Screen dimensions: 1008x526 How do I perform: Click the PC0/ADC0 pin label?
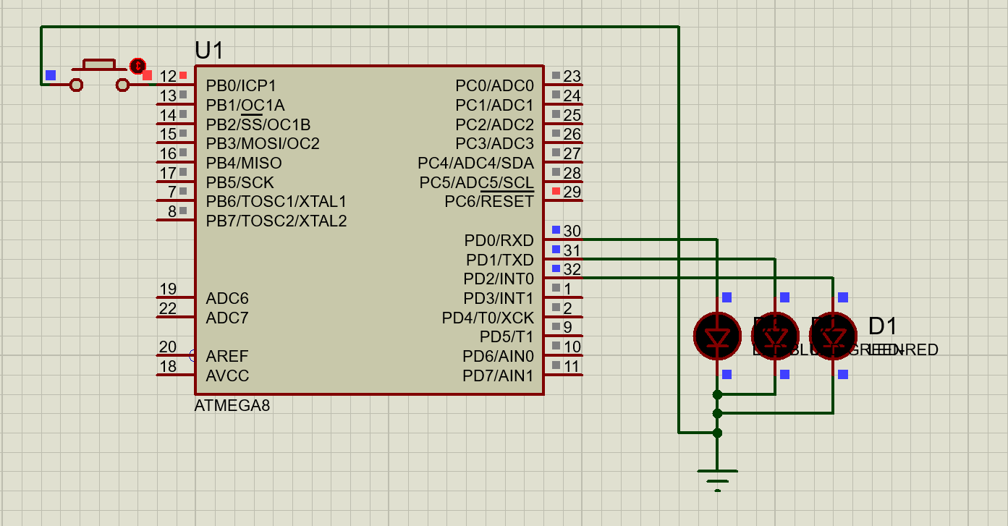click(494, 85)
